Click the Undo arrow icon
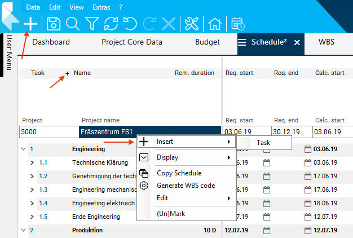The width and height of the screenshot is (353, 238). pyautogui.click(x=130, y=24)
